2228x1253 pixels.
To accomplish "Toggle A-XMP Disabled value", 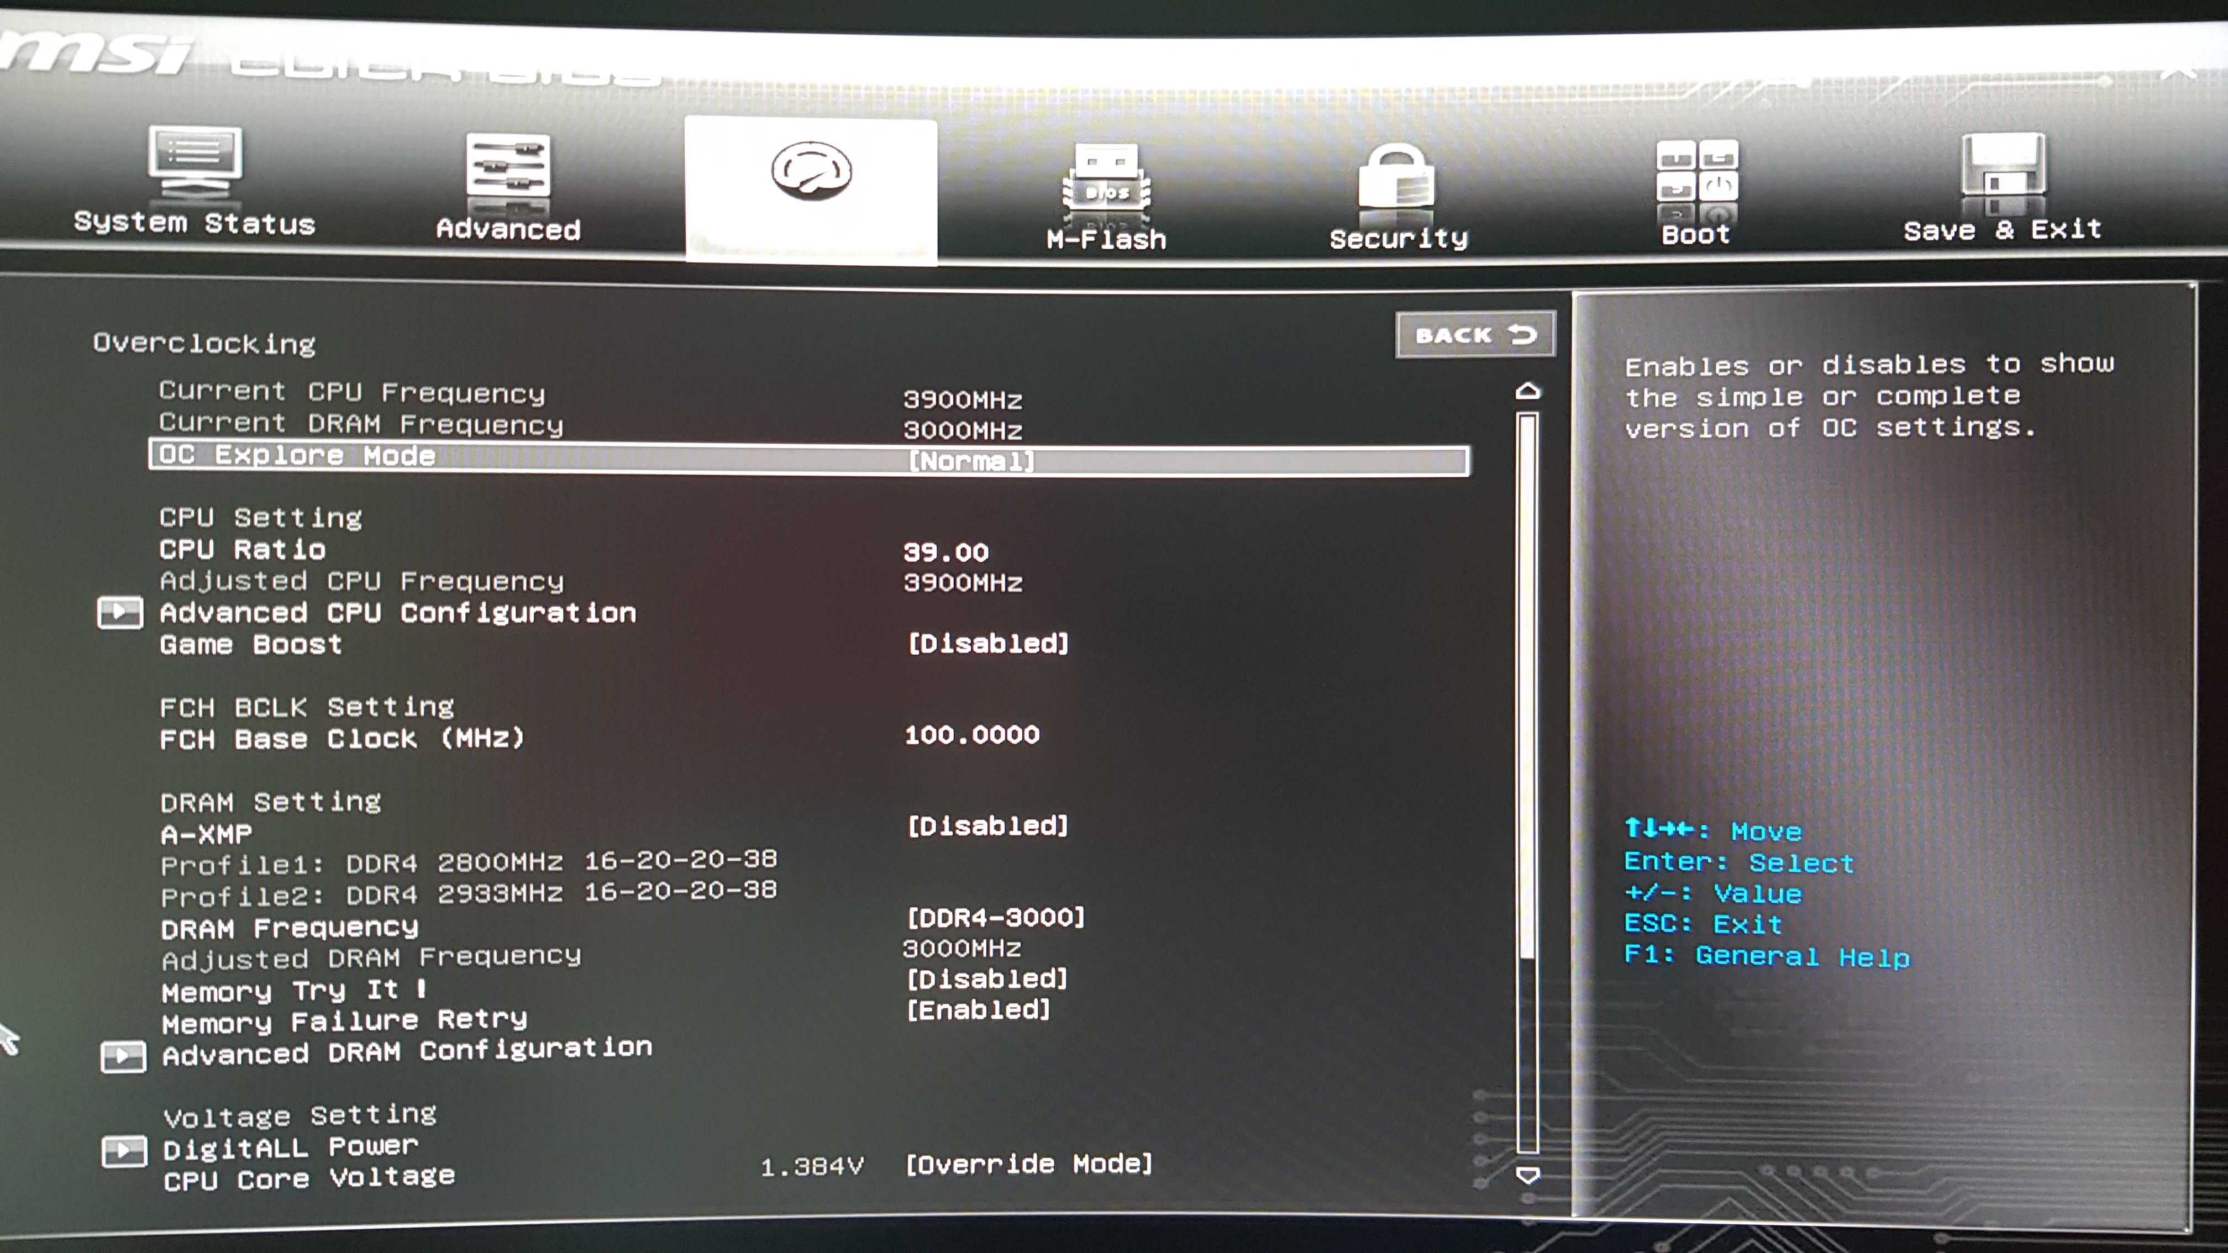I will [987, 826].
